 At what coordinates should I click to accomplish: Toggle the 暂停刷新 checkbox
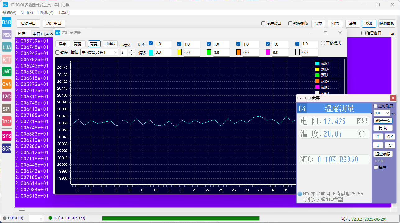pos(291,24)
